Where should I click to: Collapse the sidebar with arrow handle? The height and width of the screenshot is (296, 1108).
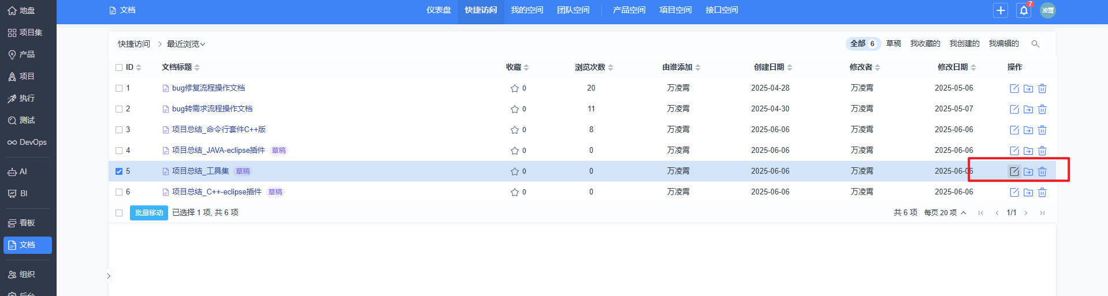(x=108, y=276)
